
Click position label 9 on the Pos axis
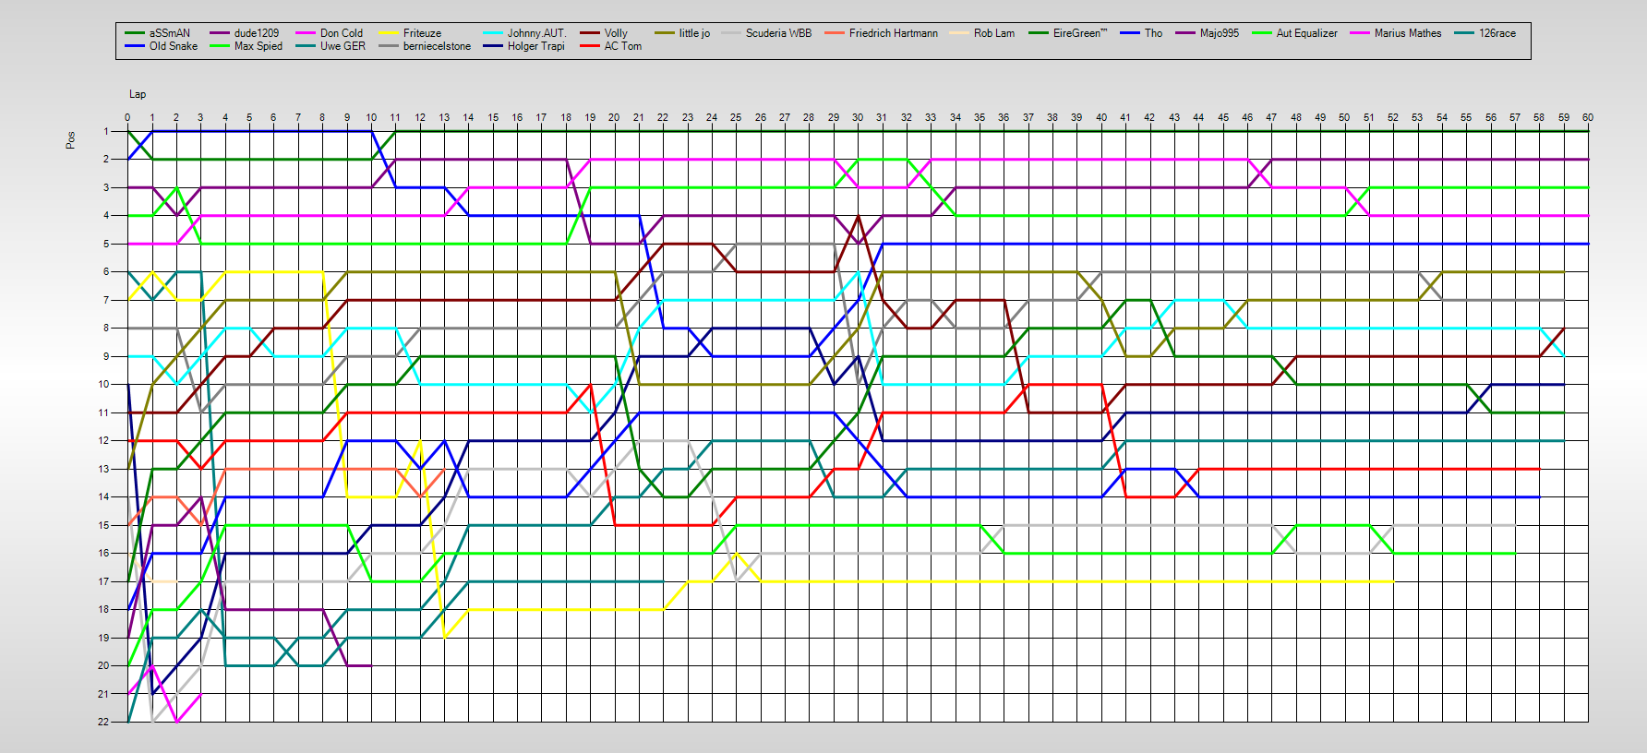click(x=106, y=356)
